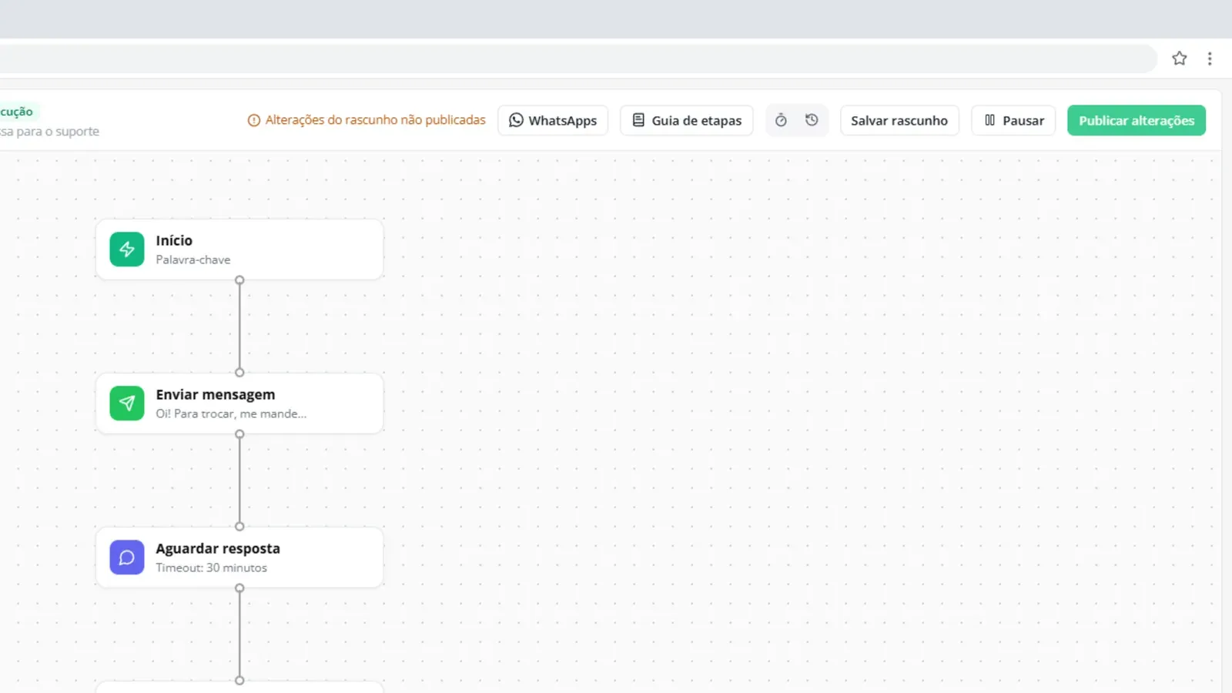Click the lightning bolt icon on Início
Viewport: 1232px width, 693px height.
(127, 249)
